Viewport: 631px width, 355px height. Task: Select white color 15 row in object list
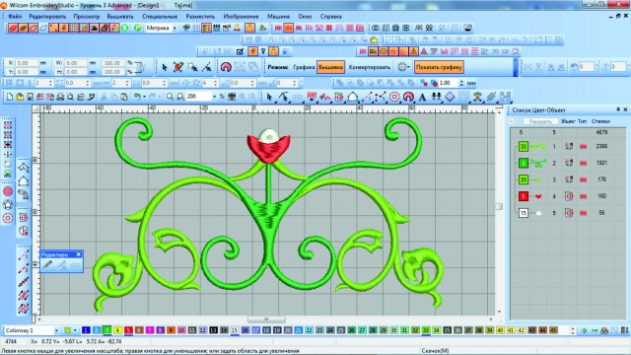point(568,213)
